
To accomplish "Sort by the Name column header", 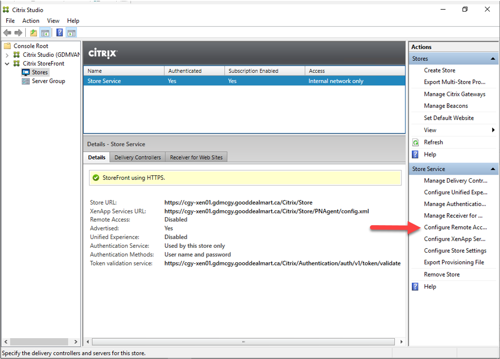I will tap(124, 70).
